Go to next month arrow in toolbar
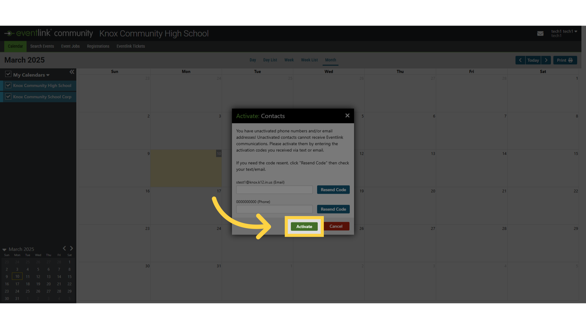This screenshot has width=586, height=329. (x=546, y=60)
